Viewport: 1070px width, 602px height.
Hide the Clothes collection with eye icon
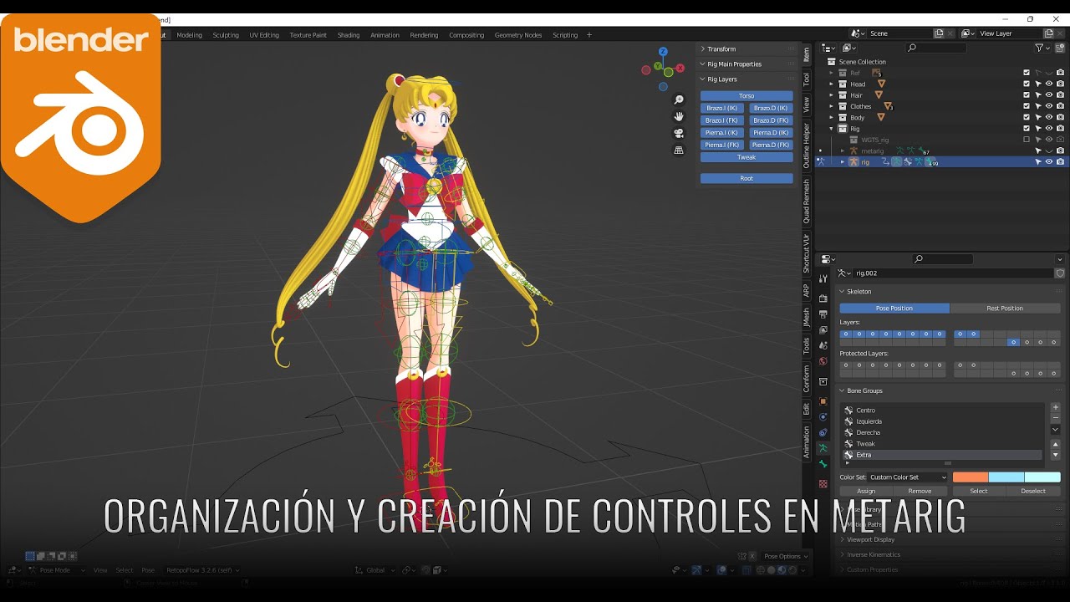pyautogui.click(x=1049, y=106)
